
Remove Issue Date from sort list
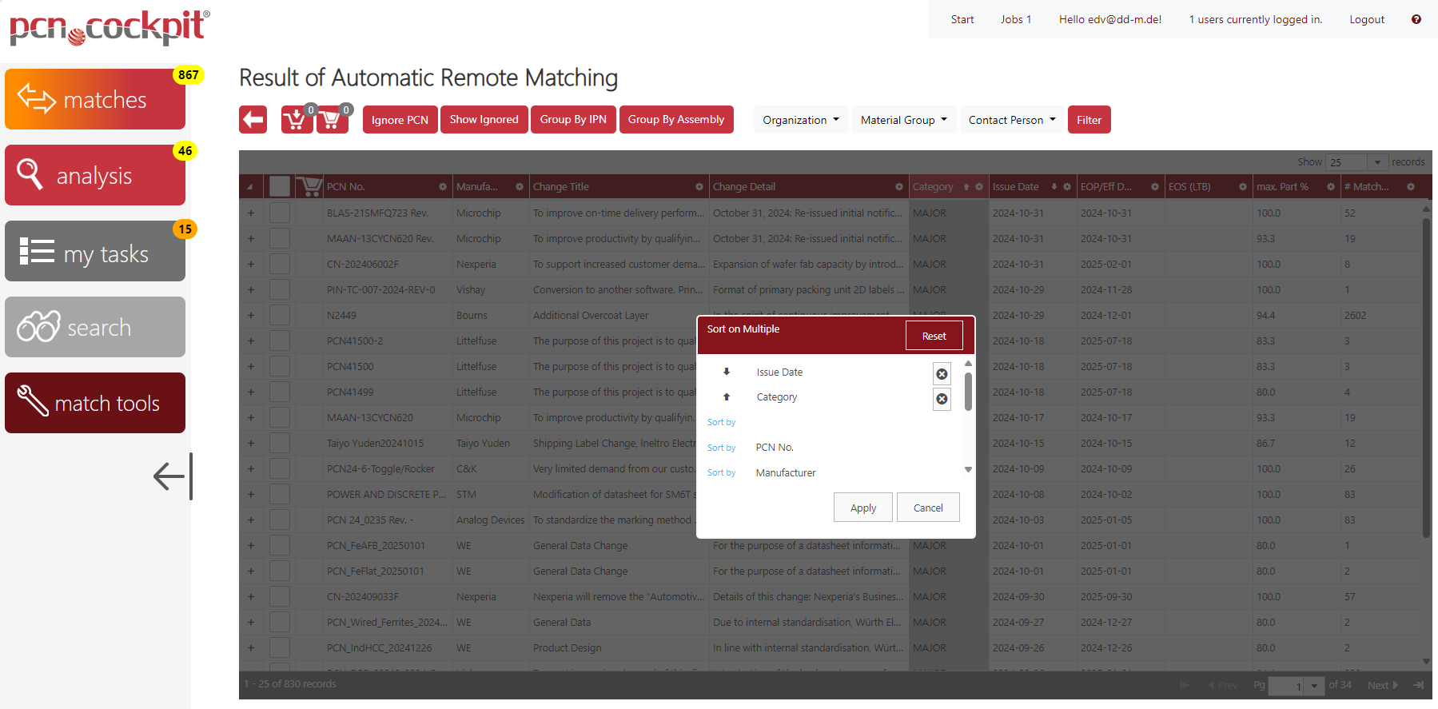coord(942,374)
